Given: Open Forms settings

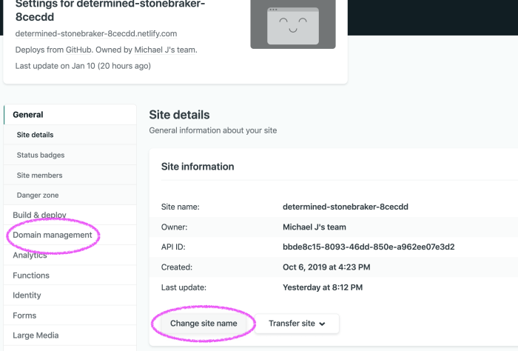Looking at the screenshot, I should (x=70, y=315).
